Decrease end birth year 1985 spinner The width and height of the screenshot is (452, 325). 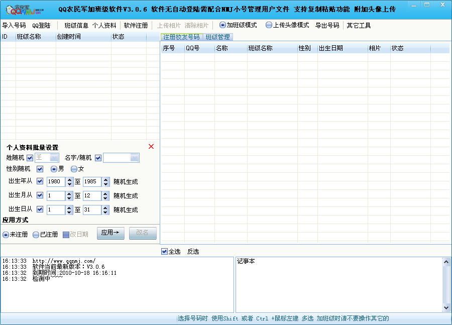pyautogui.click(x=105, y=184)
